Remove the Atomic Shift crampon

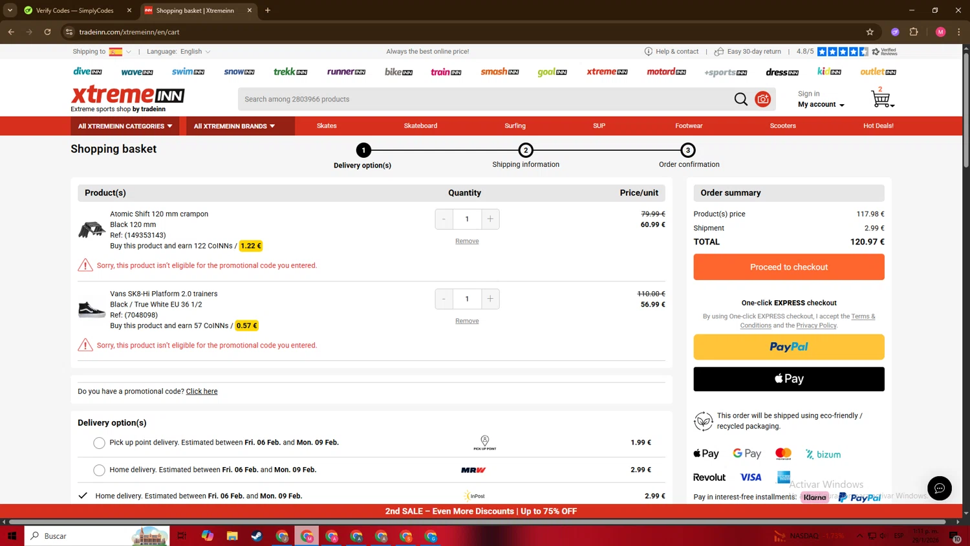click(467, 241)
